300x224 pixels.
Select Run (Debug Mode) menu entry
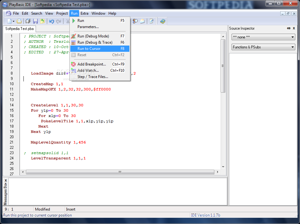(100, 36)
